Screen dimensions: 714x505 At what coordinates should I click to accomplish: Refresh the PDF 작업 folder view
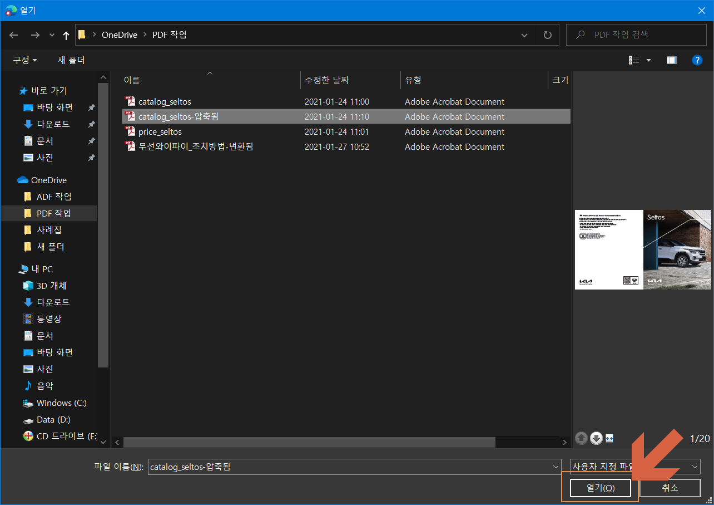coord(548,35)
